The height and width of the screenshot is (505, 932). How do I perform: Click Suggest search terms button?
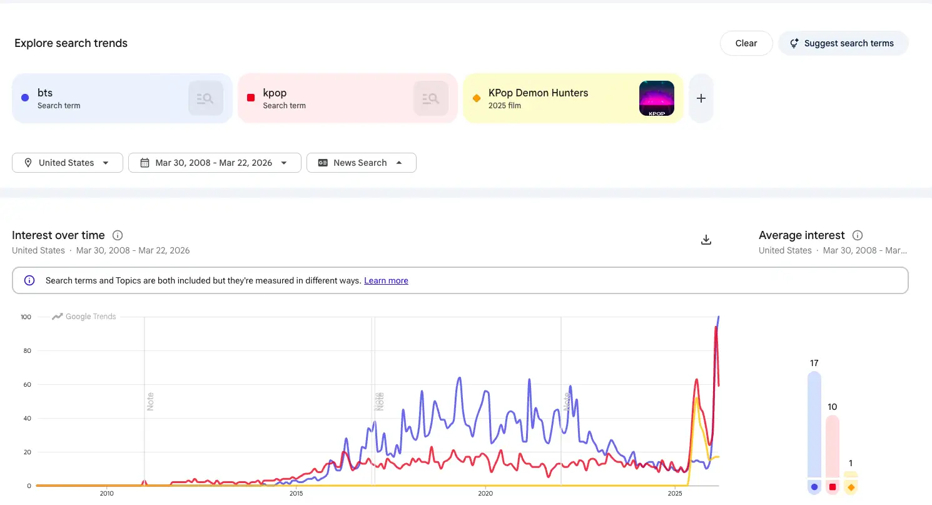(x=843, y=43)
